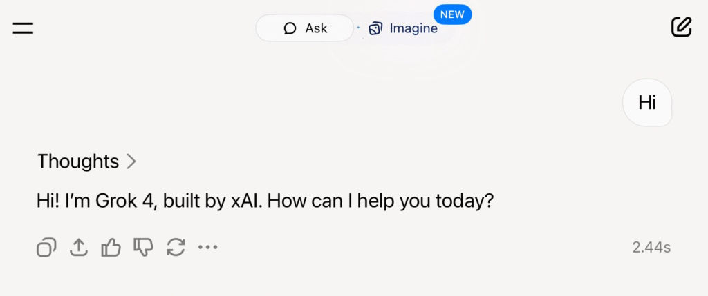
Task: Regenerate the Grok response
Action: (176, 247)
